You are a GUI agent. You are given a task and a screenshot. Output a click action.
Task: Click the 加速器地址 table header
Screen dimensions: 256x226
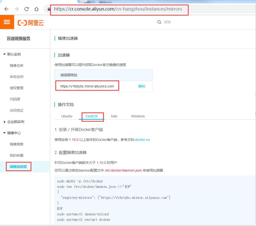[69, 75]
